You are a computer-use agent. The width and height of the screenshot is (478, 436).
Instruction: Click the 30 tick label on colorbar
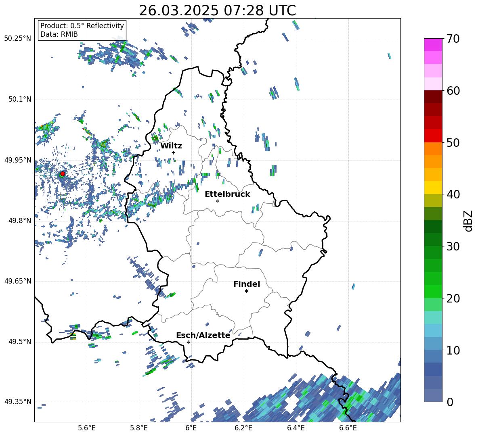click(453, 246)
